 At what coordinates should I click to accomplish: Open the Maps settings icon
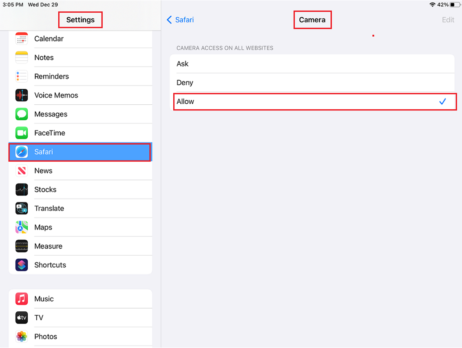point(21,227)
